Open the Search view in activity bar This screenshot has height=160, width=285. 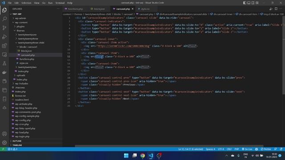[x=4, y=19]
